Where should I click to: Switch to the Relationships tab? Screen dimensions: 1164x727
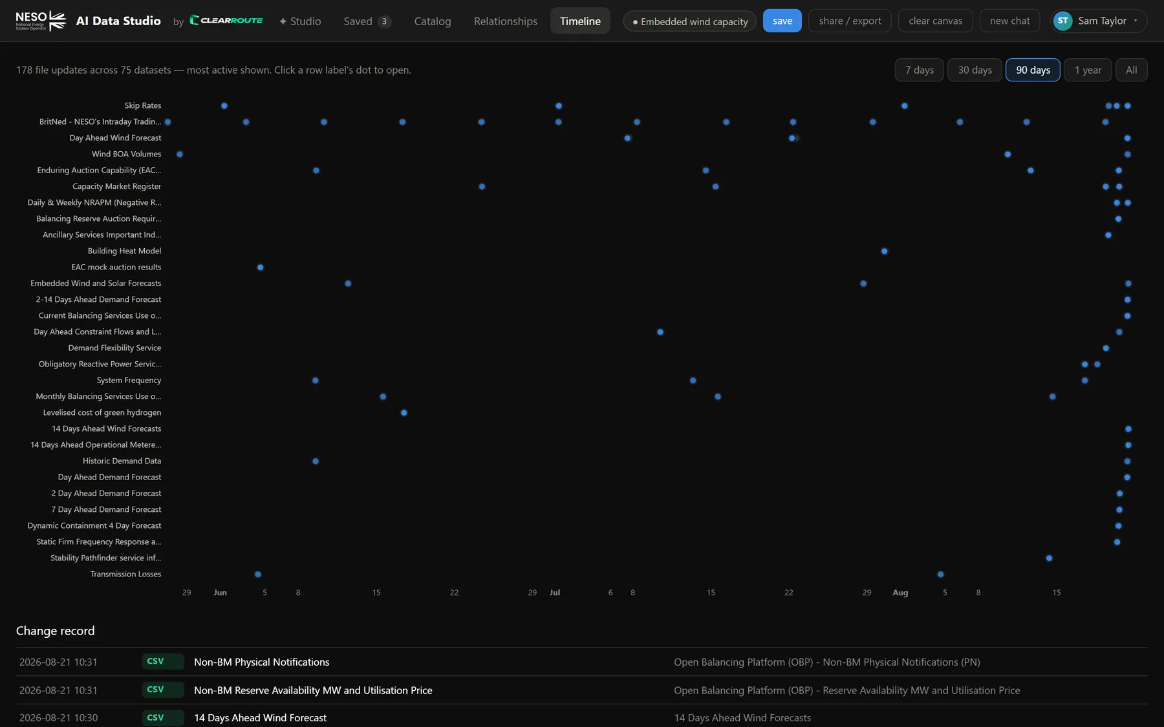(x=506, y=21)
